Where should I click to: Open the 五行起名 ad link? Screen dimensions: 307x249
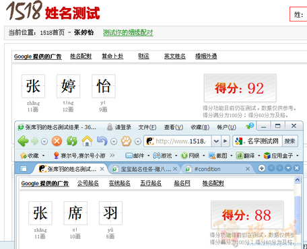(151, 183)
